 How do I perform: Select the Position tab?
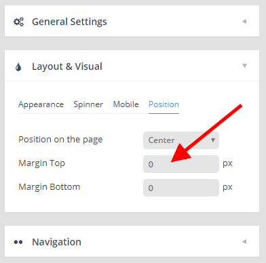pos(164,104)
